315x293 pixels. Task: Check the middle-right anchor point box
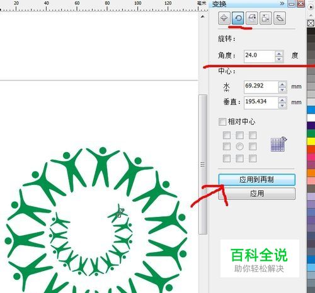click(x=253, y=146)
